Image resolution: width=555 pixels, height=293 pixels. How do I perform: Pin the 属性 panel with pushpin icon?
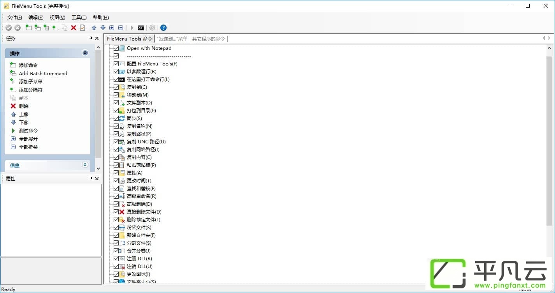[91, 178]
